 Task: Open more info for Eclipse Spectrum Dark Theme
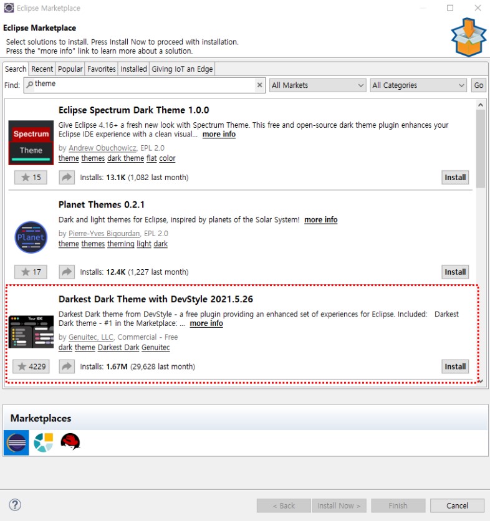219,134
